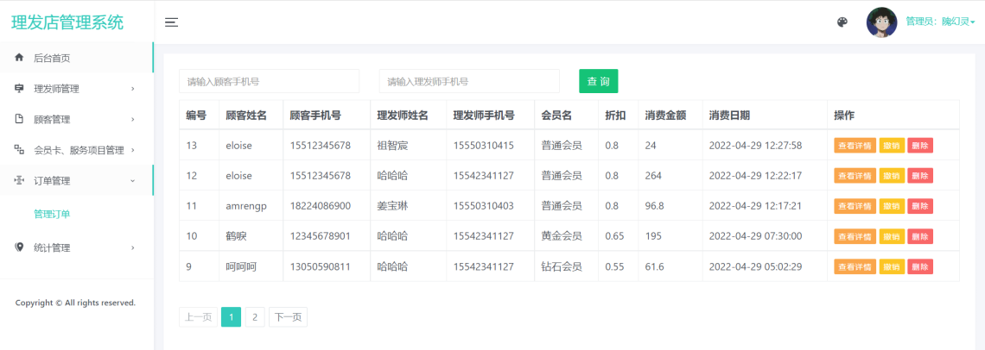Expand chevron next to 顾客管理

coord(132,119)
